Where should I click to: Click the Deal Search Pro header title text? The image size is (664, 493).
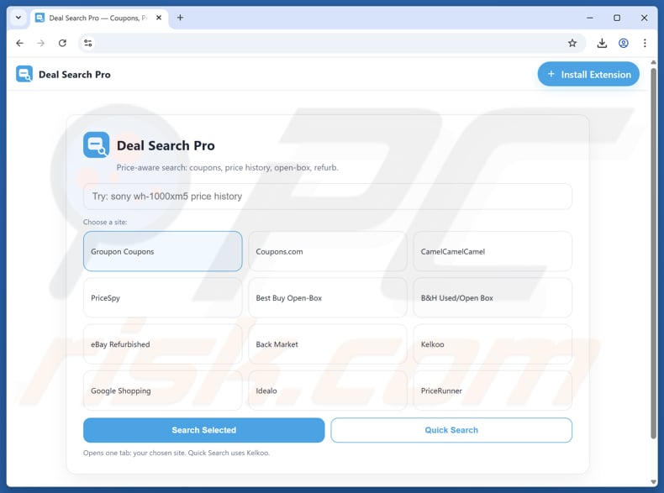75,75
